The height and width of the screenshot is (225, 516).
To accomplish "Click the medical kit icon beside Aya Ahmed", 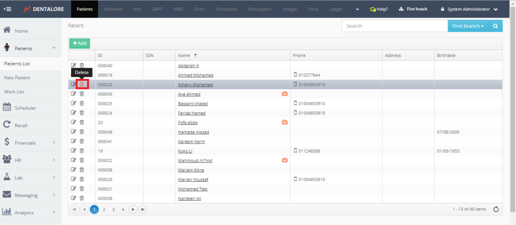I will [x=284, y=94].
